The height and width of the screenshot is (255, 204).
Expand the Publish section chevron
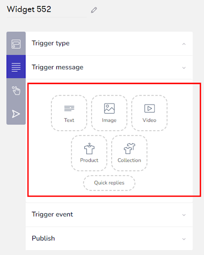(184, 239)
